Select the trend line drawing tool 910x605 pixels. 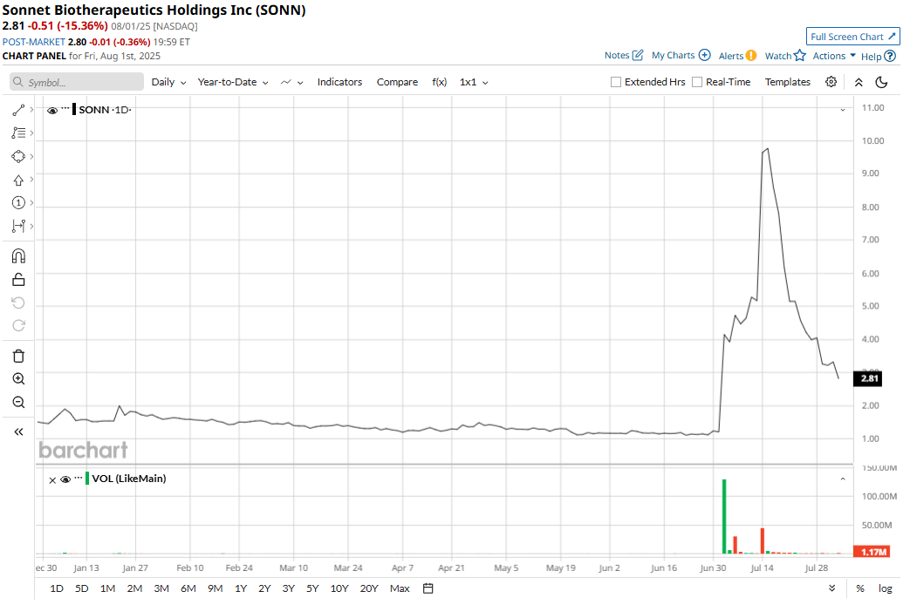tap(18, 110)
